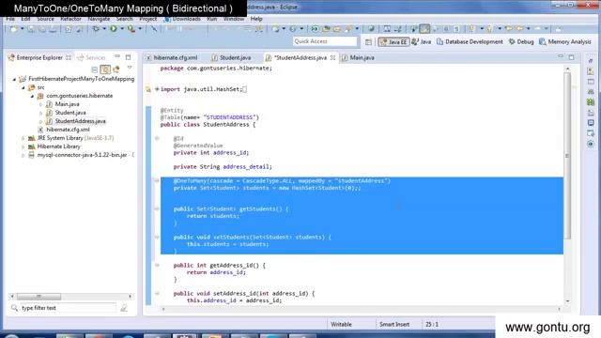Click the Open Type icon in toolbar
Image resolution: width=601 pixels, height=338 pixels.
click(x=326, y=29)
